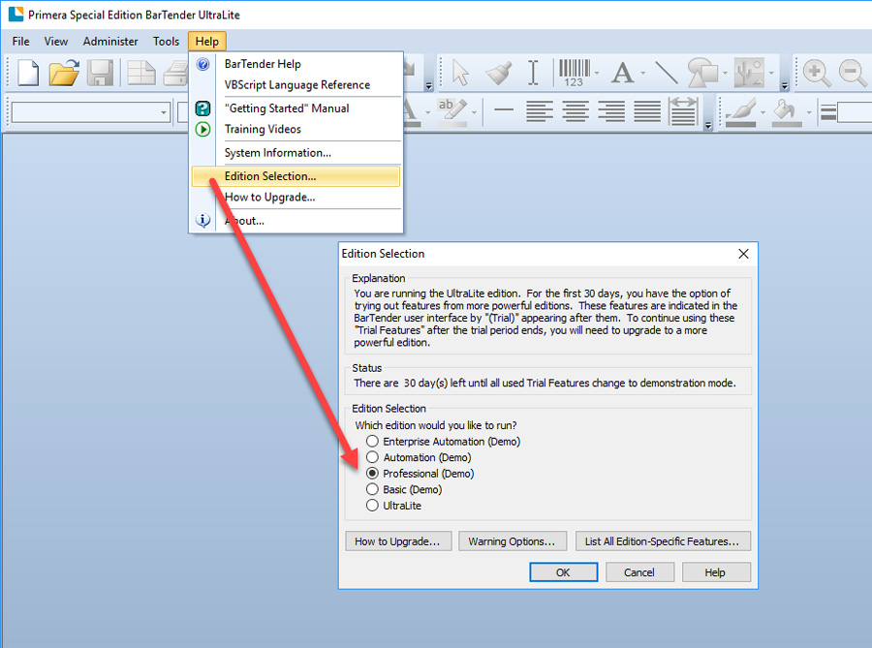Click the fit-to-width justify icon
Image resolution: width=872 pixels, height=648 pixels.
click(x=683, y=111)
